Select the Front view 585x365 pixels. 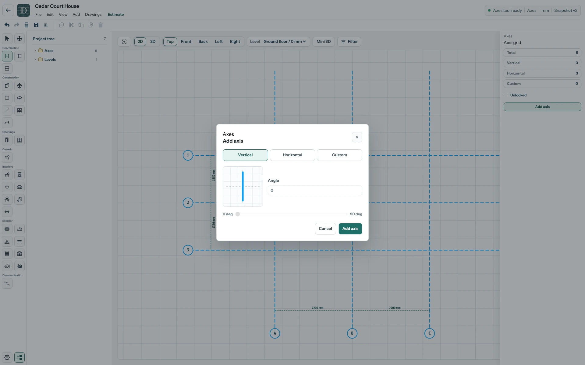pos(186,42)
